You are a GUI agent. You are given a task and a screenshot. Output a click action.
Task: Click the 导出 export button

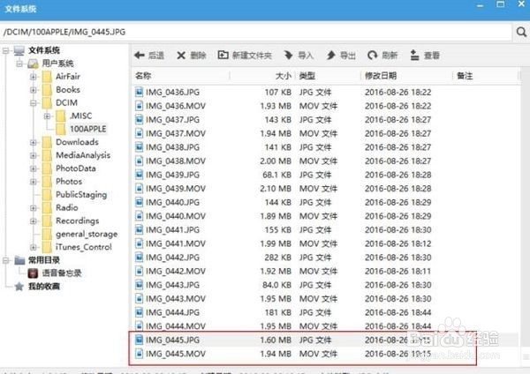coord(341,56)
